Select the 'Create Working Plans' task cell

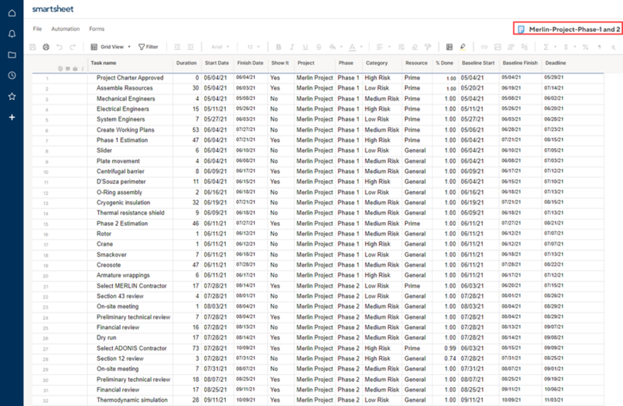130,130
